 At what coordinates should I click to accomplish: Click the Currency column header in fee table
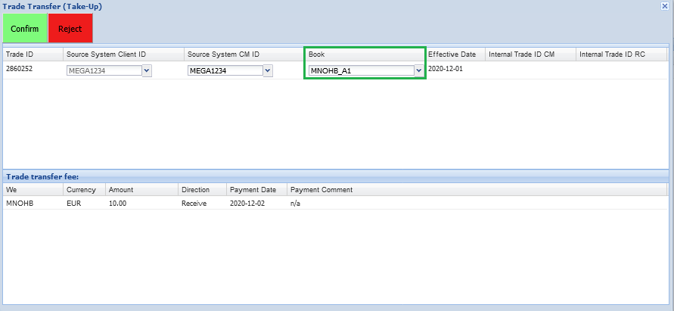coord(82,189)
